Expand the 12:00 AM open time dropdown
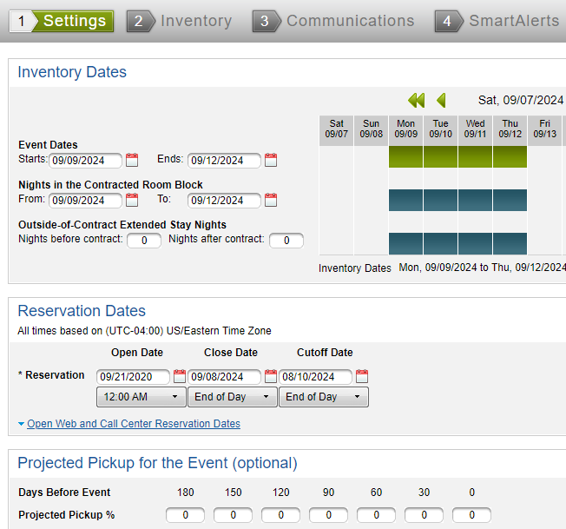Viewport: 566px width, 529px height. coord(141,397)
